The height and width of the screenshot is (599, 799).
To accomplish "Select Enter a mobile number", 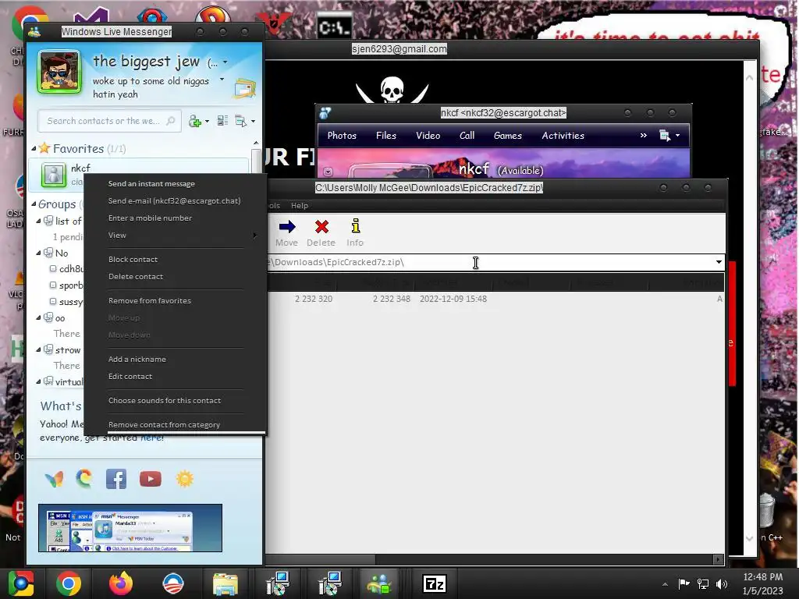I will point(150,218).
